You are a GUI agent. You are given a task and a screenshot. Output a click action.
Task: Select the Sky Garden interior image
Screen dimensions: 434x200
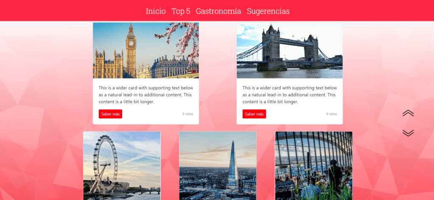tap(314, 166)
